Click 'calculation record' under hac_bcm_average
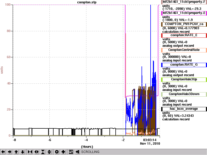 point(176,119)
